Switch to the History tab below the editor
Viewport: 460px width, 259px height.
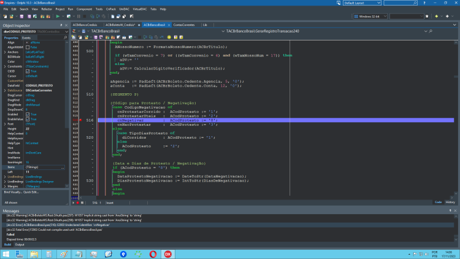click(450, 203)
